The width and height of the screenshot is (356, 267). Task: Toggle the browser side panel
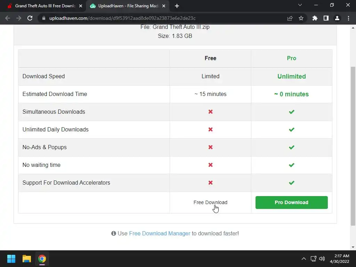tap(326, 18)
